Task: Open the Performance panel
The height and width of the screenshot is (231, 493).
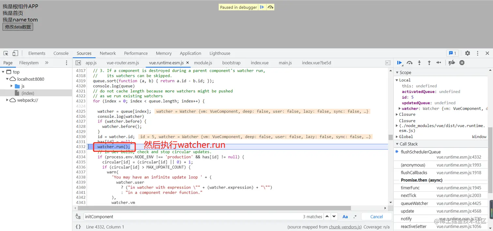Action: click(136, 53)
